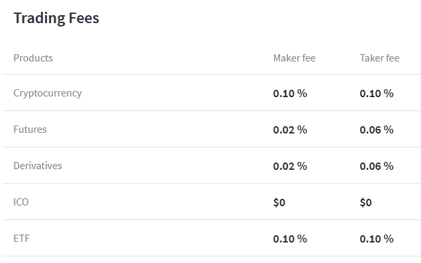Click the Trading Fees heading
The height and width of the screenshot is (263, 421).
point(56,19)
